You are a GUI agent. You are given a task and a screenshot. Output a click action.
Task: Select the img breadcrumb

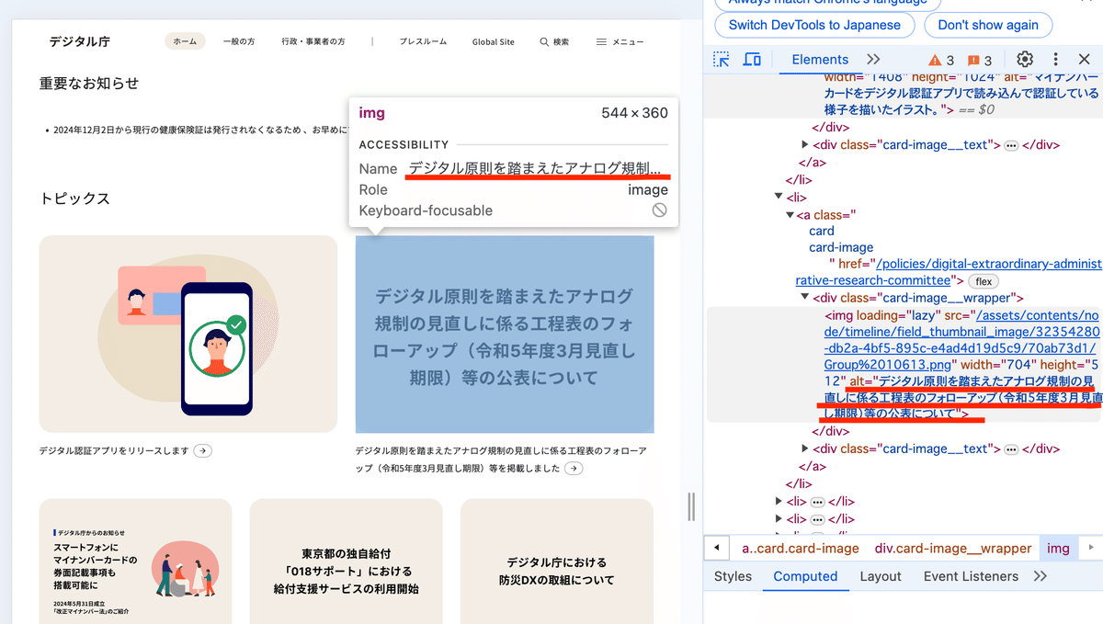[1058, 549]
